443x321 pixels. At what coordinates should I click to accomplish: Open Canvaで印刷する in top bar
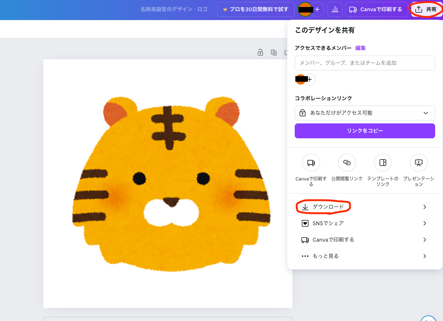[x=377, y=9]
